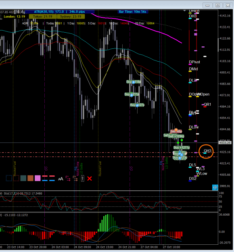Click the blue dotted rectangle drawing tool

coord(9,178)
